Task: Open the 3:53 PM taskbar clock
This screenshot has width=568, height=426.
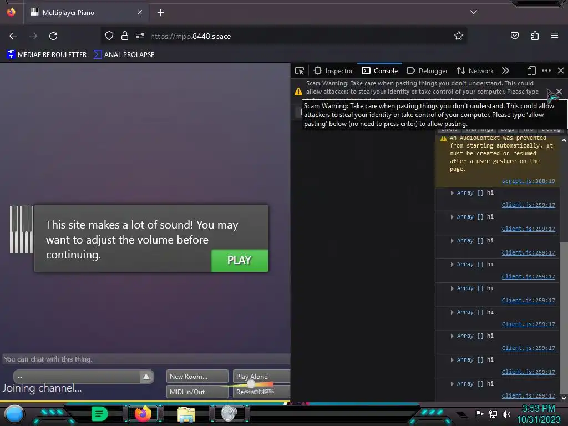Action: coord(538,414)
